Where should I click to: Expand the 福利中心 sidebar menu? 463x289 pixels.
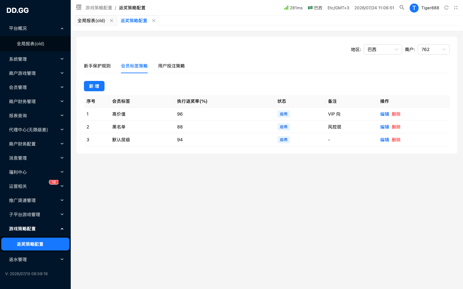[x=35, y=172]
